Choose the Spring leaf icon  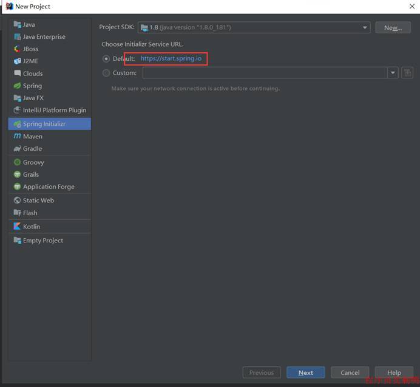click(x=18, y=86)
